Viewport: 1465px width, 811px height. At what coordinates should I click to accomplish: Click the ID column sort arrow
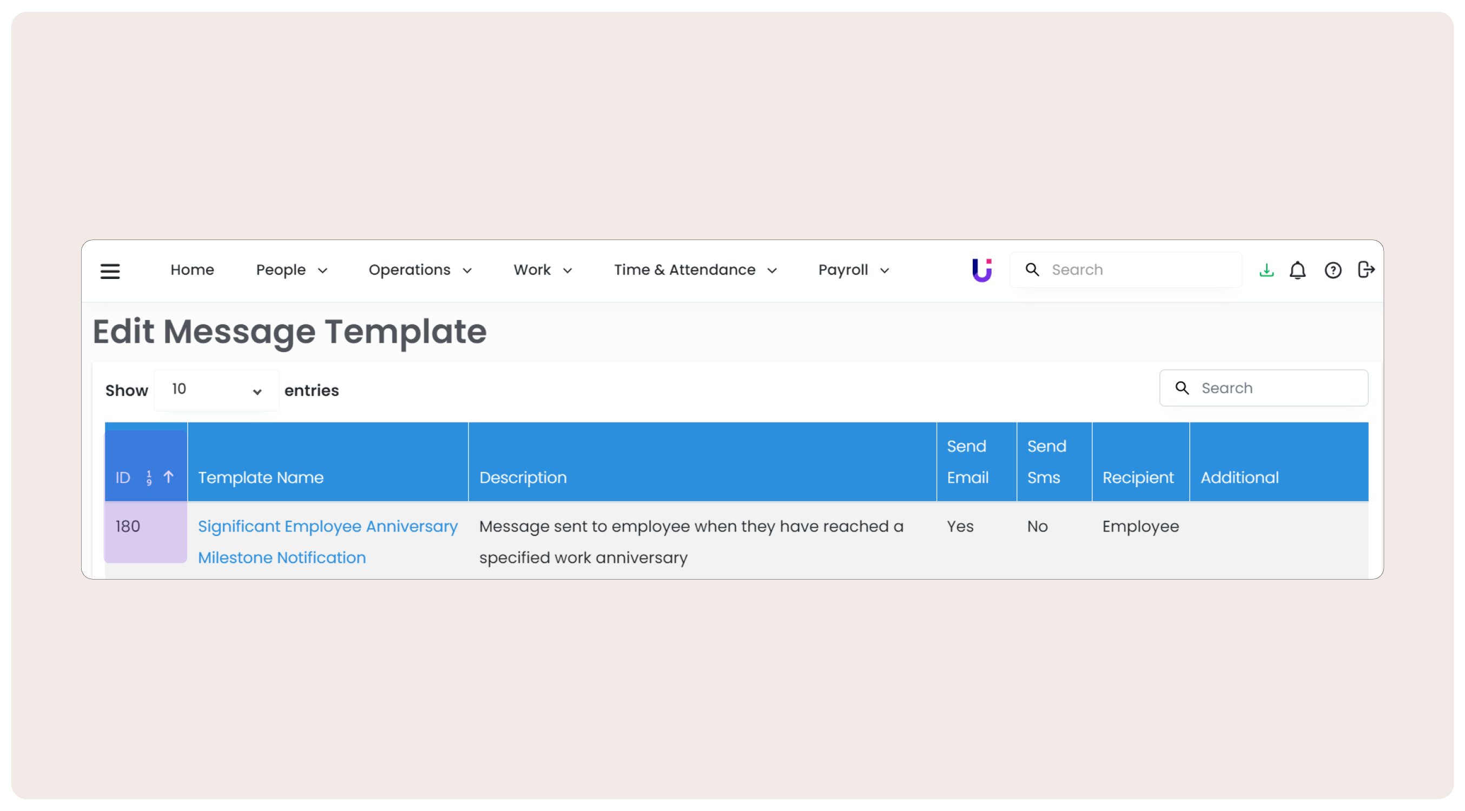pos(168,477)
